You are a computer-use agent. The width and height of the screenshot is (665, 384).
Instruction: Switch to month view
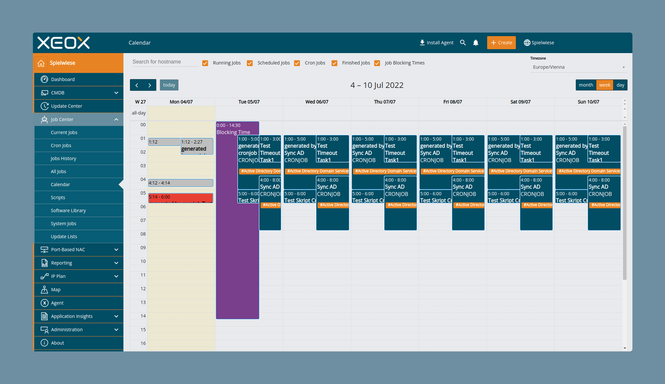tap(586, 85)
